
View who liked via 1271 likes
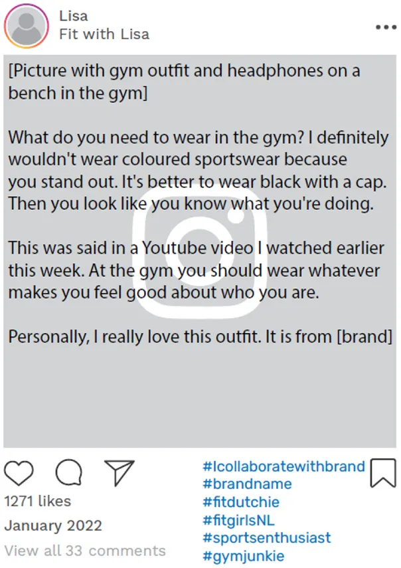pos(38,501)
